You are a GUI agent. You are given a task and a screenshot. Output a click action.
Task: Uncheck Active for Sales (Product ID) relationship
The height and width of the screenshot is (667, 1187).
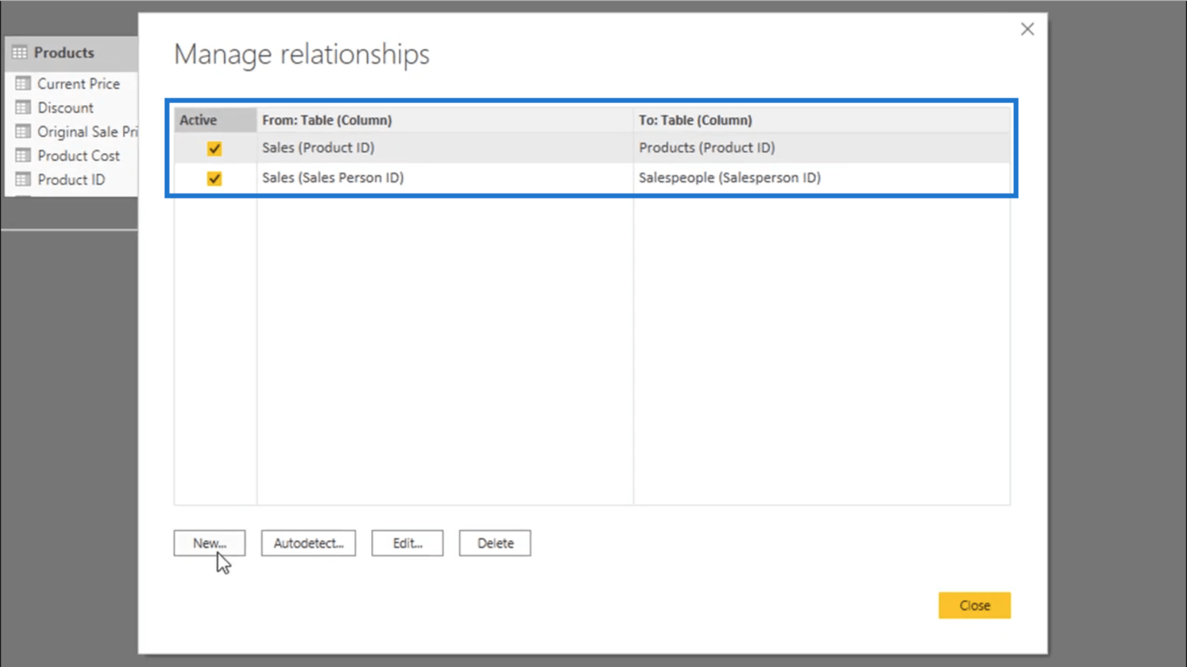coord(214,148)
